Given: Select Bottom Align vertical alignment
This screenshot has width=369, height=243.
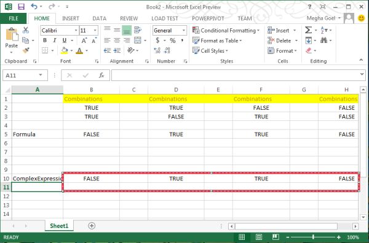Looking at the screenshot, I should click(x=127, y=30).
